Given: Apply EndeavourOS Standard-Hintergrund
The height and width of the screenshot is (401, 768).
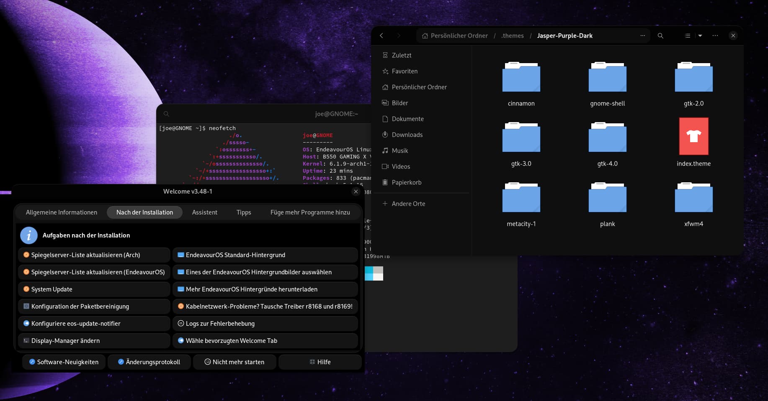Looking at the screenshot, I should (x=265, y=255).
